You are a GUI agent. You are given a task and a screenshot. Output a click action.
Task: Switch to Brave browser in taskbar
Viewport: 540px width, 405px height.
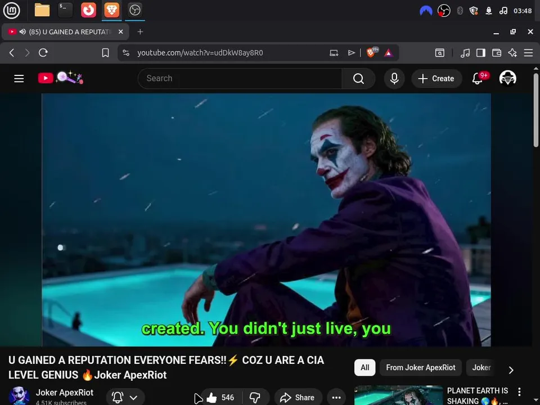pyautogui.click(x=112, y=10)
